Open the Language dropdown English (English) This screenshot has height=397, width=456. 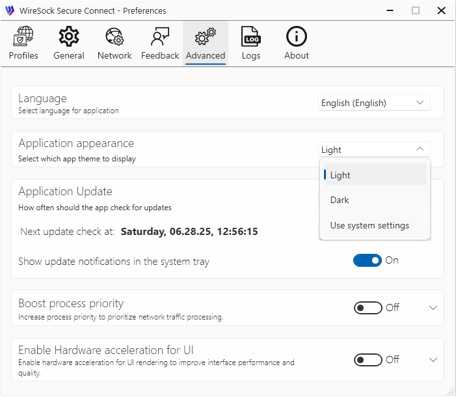(374, 103)
